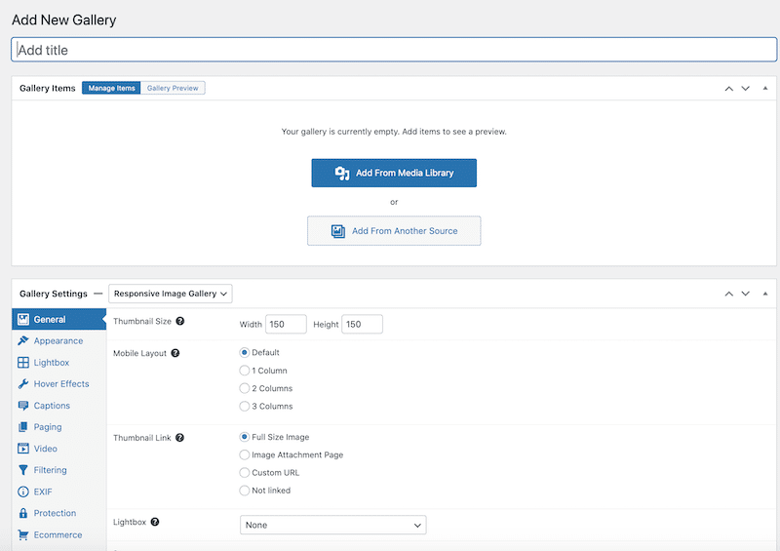The height and width of the screenshot is (551, 780).
Task: Switch to Gallery Preview tab
Action: (173, 88)
